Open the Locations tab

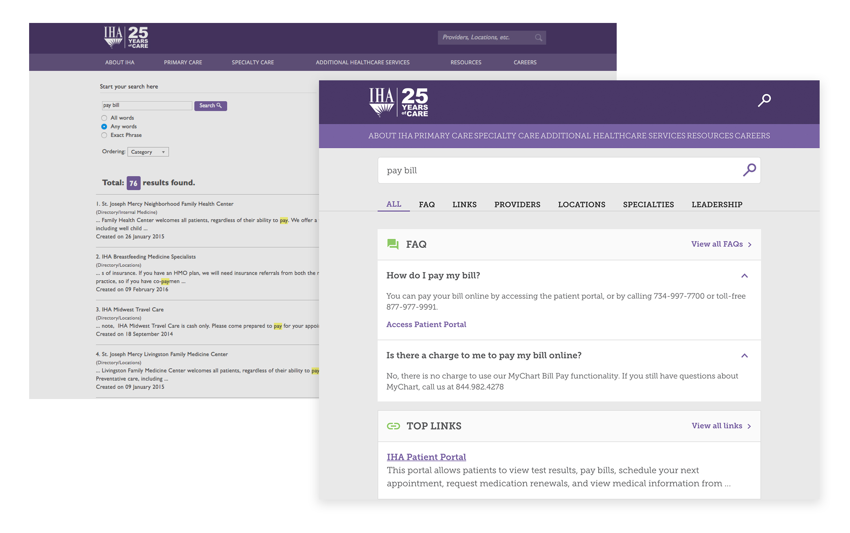click(x=581, y=204)
